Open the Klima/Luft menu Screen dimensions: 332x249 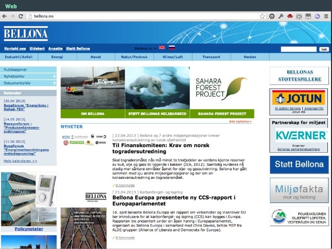tap(173, 57)
